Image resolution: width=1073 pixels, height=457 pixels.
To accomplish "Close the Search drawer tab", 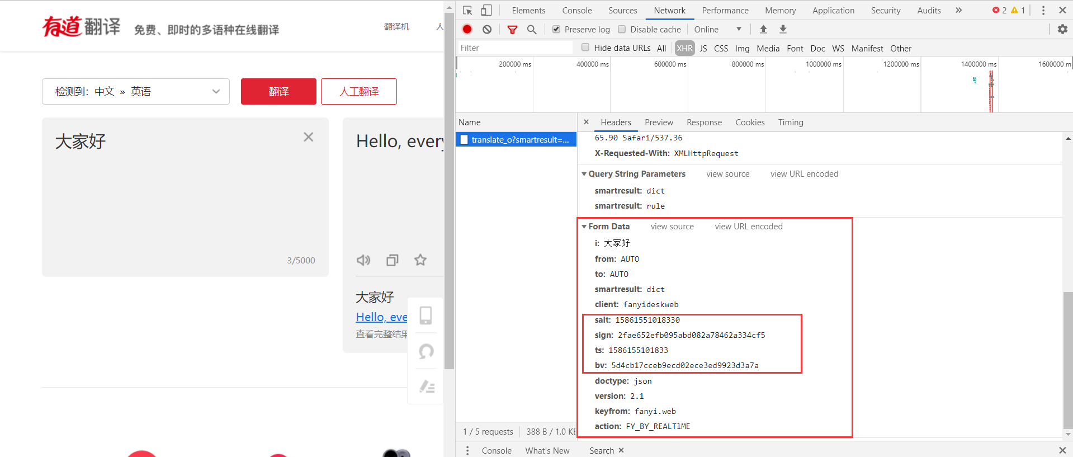I will (621, 450).
